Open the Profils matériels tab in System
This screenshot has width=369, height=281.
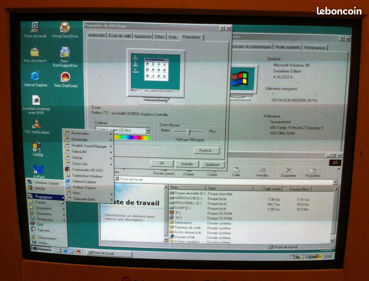[288, 47]
